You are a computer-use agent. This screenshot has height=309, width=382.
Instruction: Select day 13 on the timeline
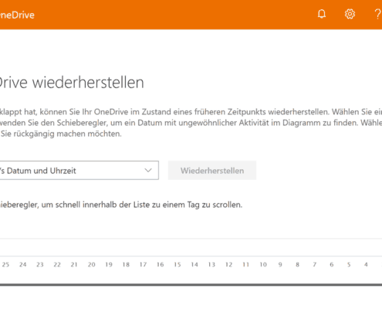click(x=211, y=264)
